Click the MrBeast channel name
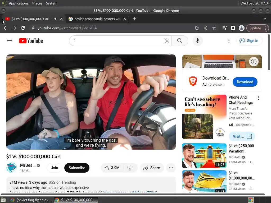This screenshot has height=203, width=271. pyautogui.click(x=28, y=165)
